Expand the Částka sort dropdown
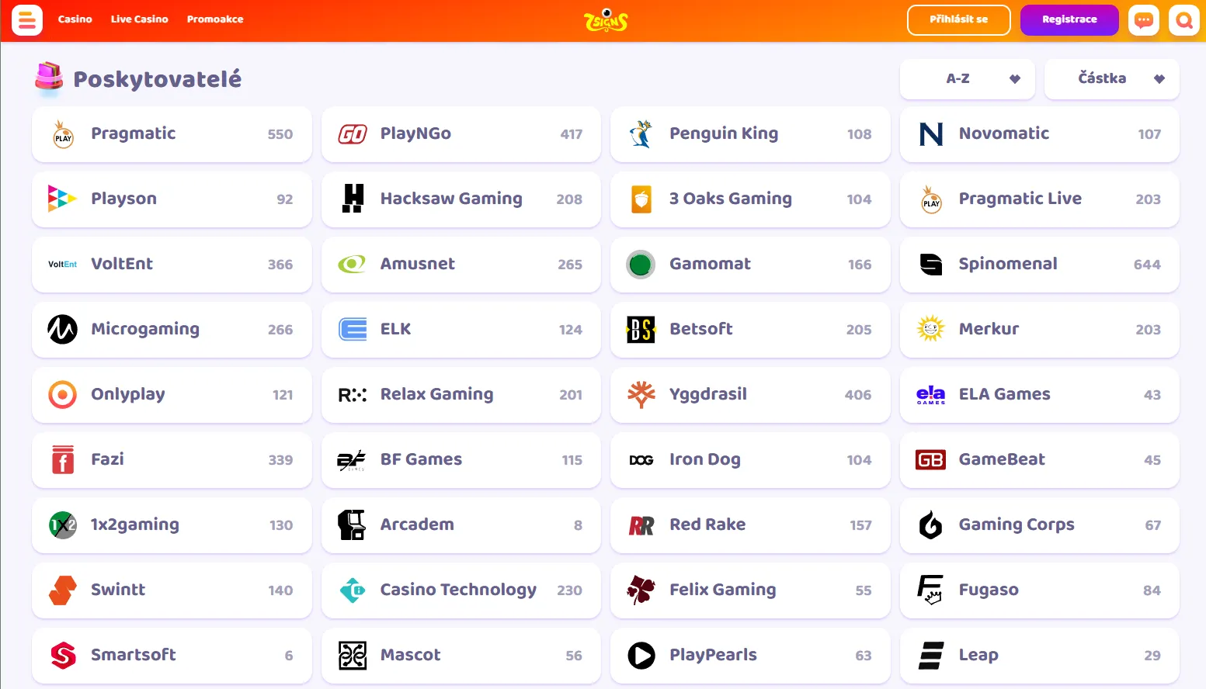 tap(1111, 78)
